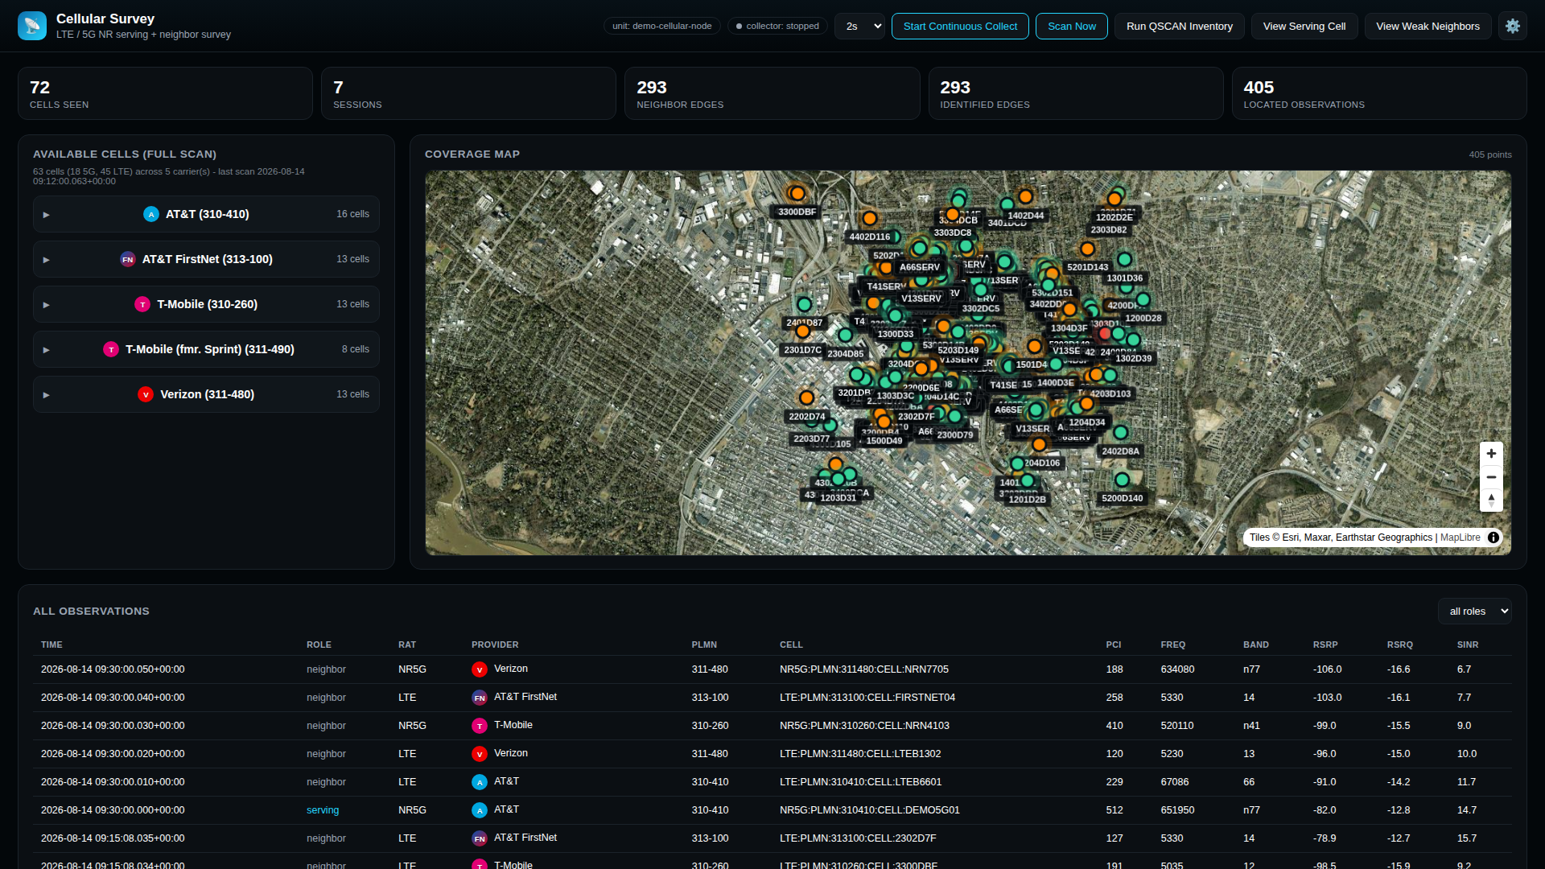1545x869 pixels.
Task: Click the 7 Sessions stat card
Action: click(x=468, y=93)
